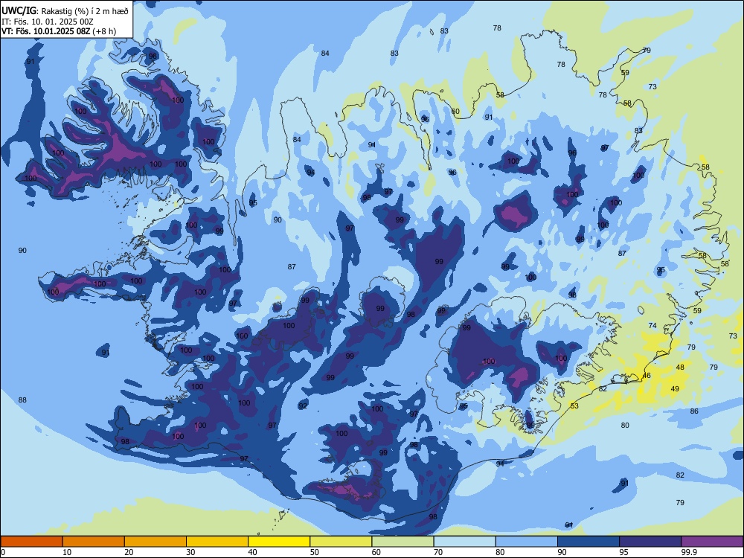This screenshot has width=744, height=558.
Task: Select the humidity value 48 on the map
Action: coord(680,367)
